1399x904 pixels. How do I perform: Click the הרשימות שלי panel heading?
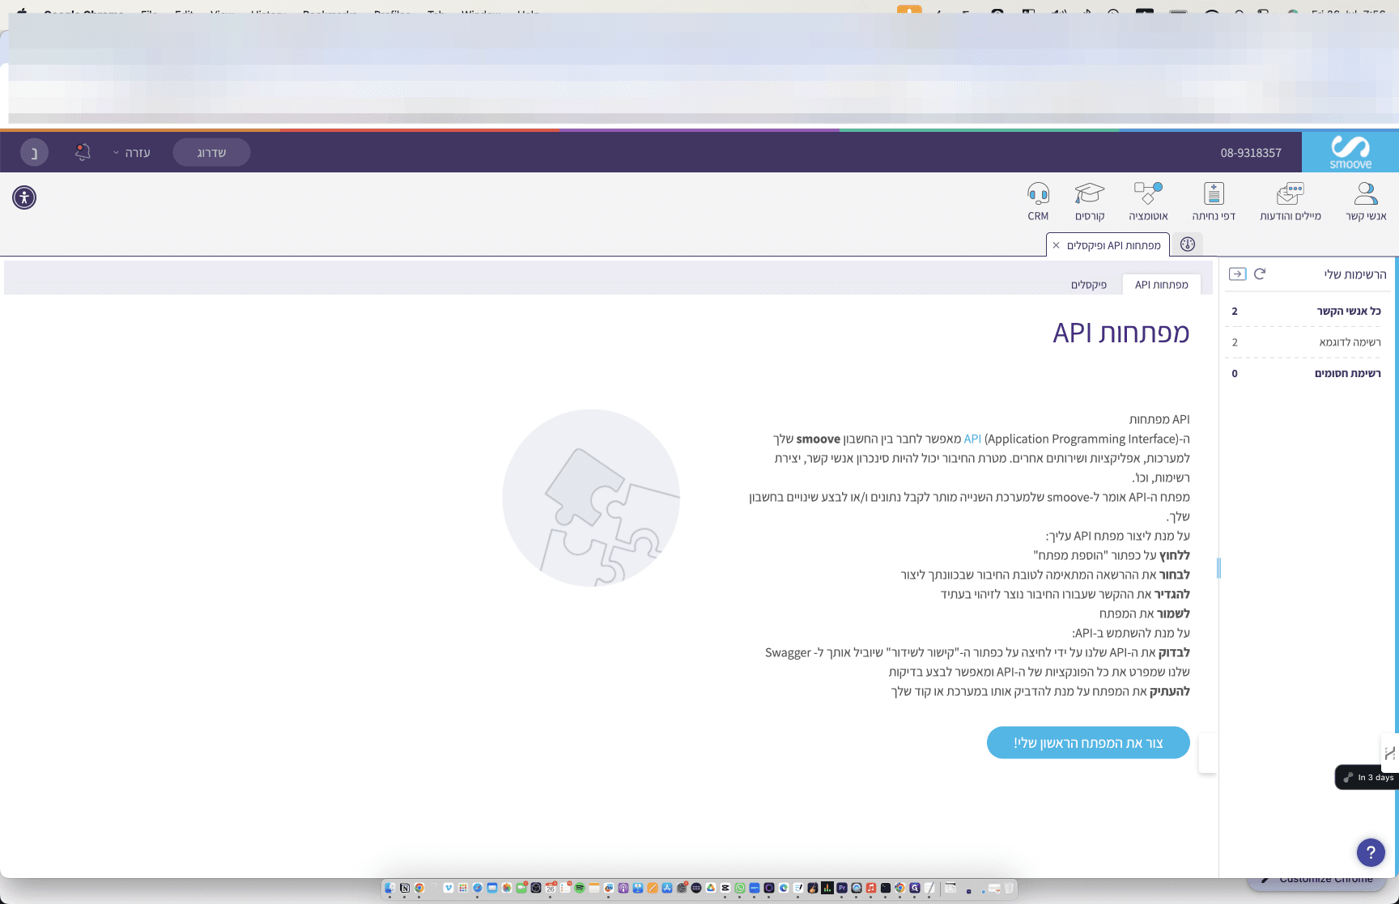[x=1354, y=274]
